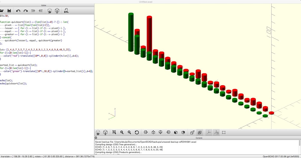Zoom to fit the entire model

114,132
